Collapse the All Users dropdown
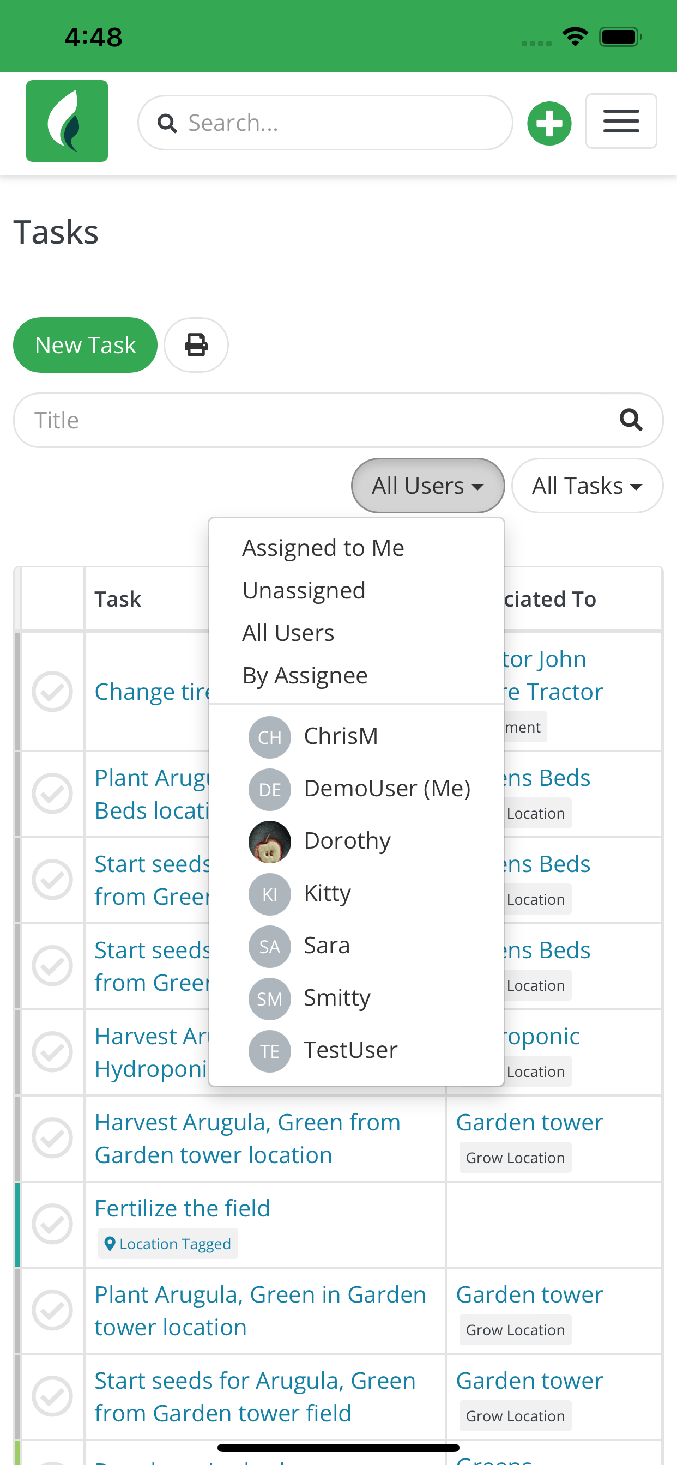677x1465 pixels. point(428,486)
